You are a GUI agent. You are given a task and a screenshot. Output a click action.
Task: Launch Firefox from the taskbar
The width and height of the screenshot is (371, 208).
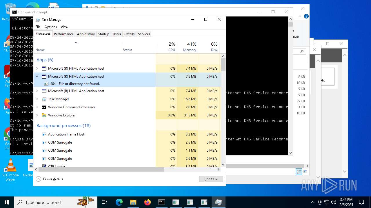(x=147, y=202)
